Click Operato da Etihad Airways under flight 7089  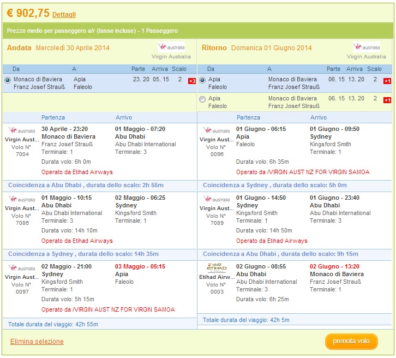click(x=272, y=241)
